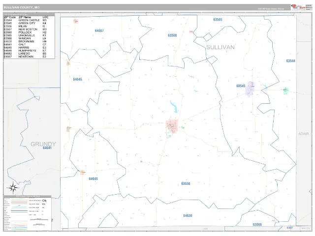Click the publisher logo in the header
Screen dimensions: 315x236
coord(298,7)
